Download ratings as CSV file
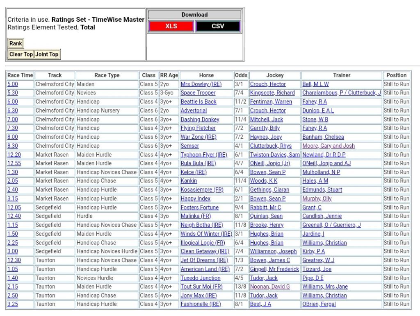The height and width of the screenshot is (316, 420). pos(218,26)
